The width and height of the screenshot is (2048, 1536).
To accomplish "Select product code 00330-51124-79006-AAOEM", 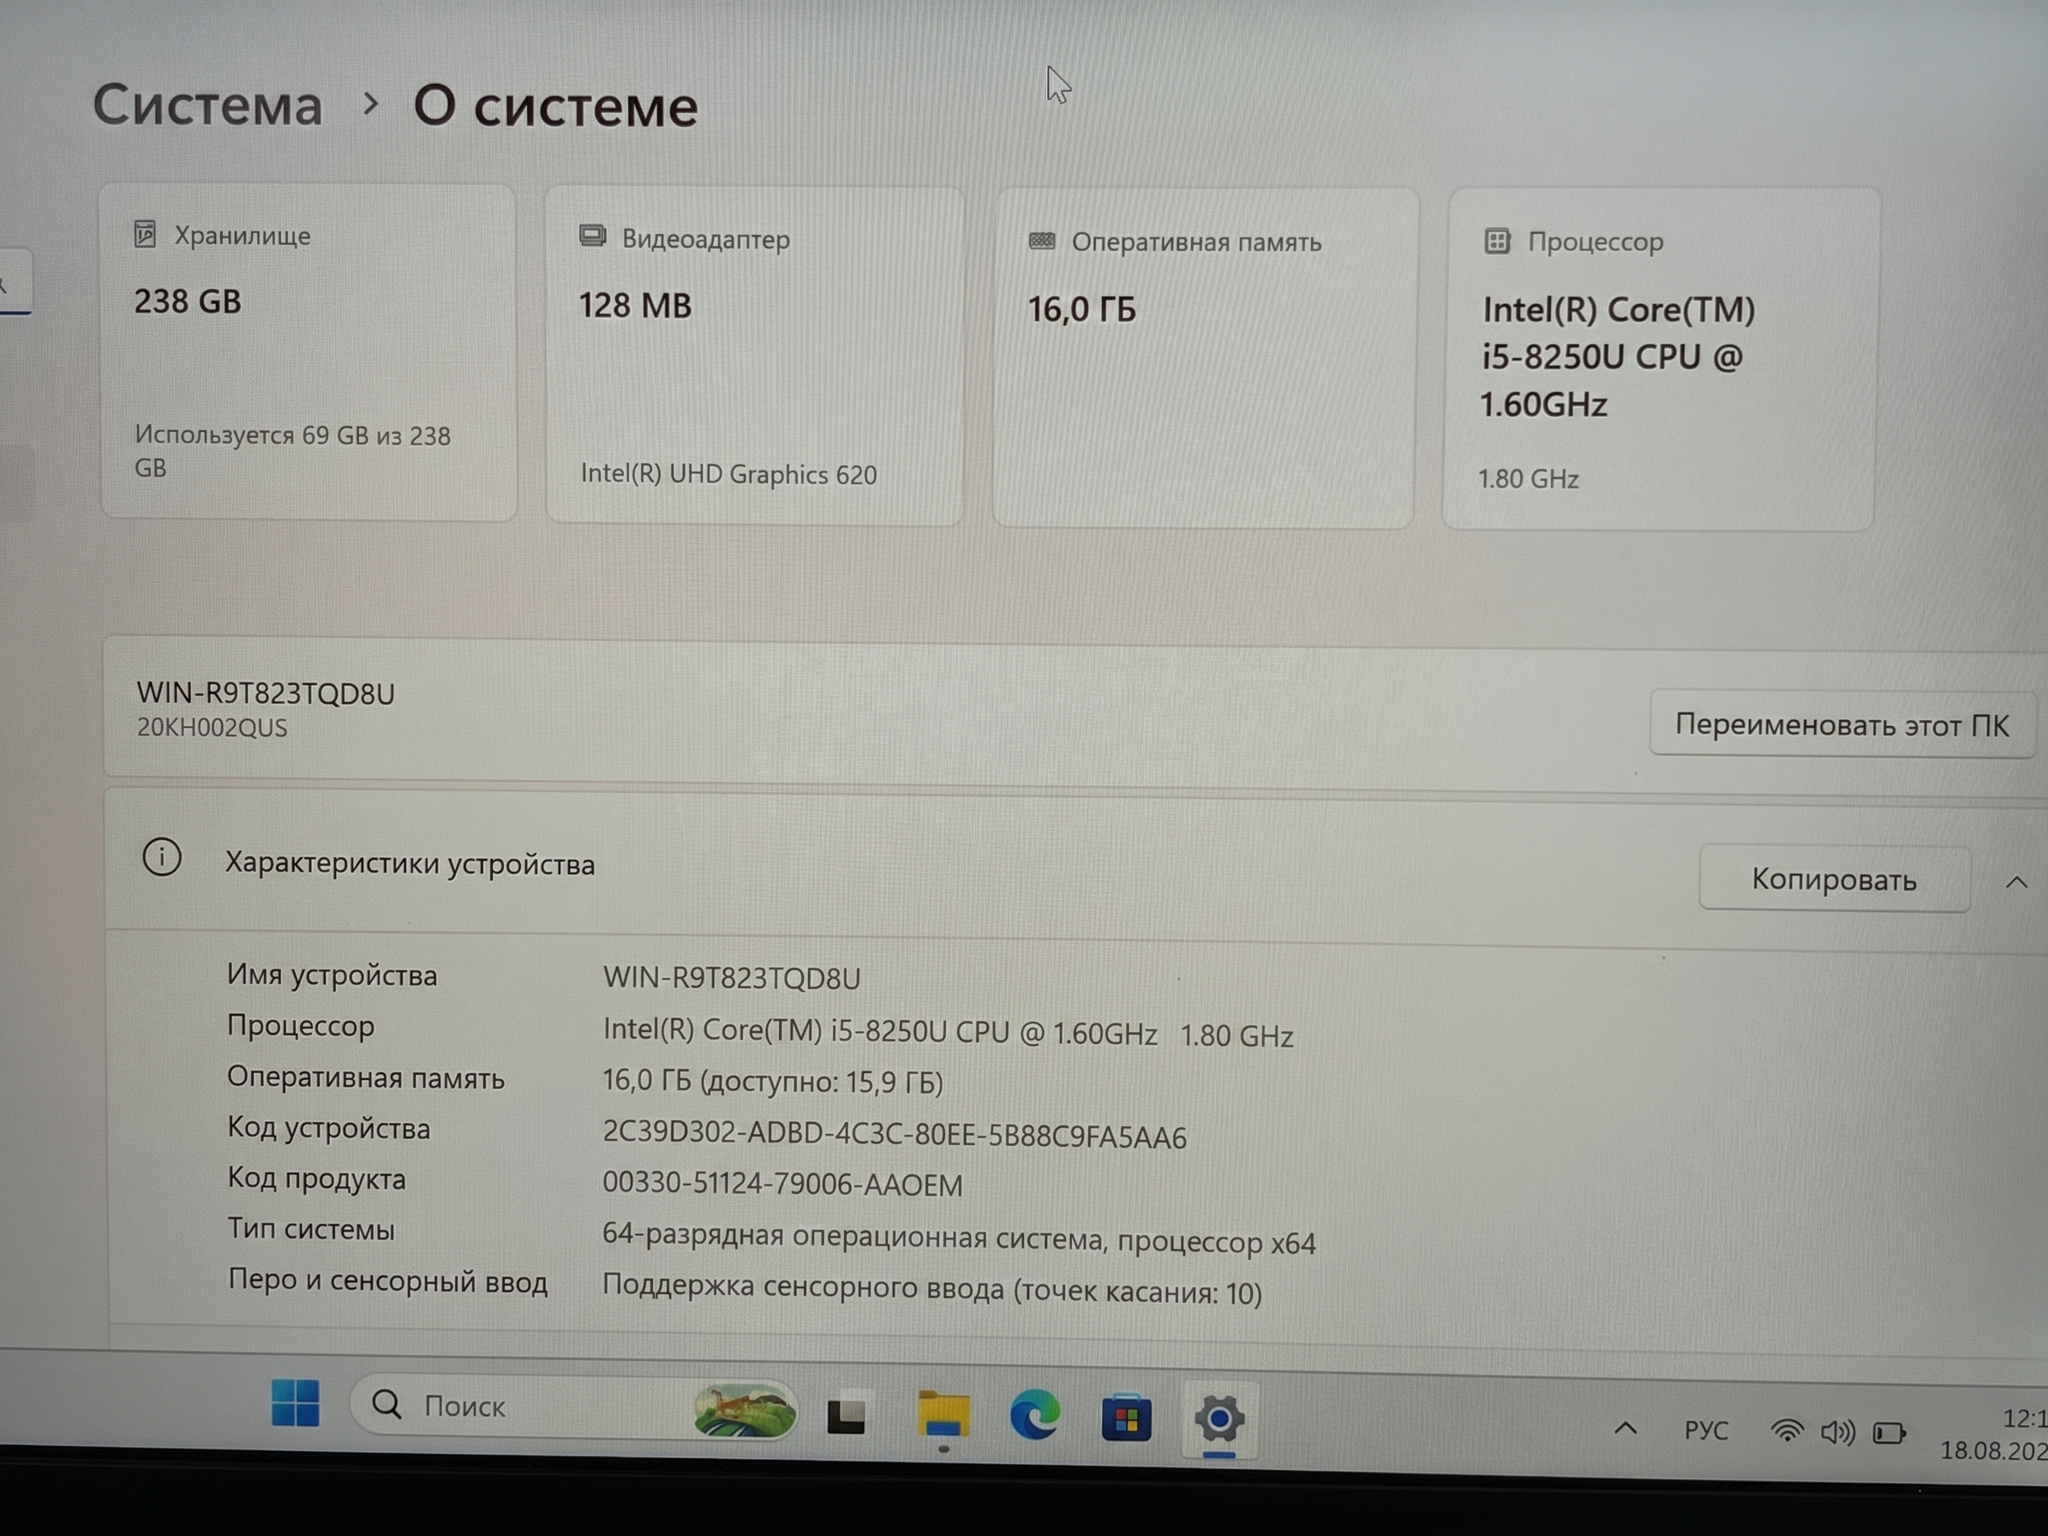I will tap(782, 1185).
